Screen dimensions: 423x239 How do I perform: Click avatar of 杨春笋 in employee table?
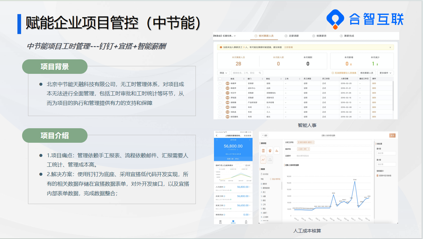[227, 83]
